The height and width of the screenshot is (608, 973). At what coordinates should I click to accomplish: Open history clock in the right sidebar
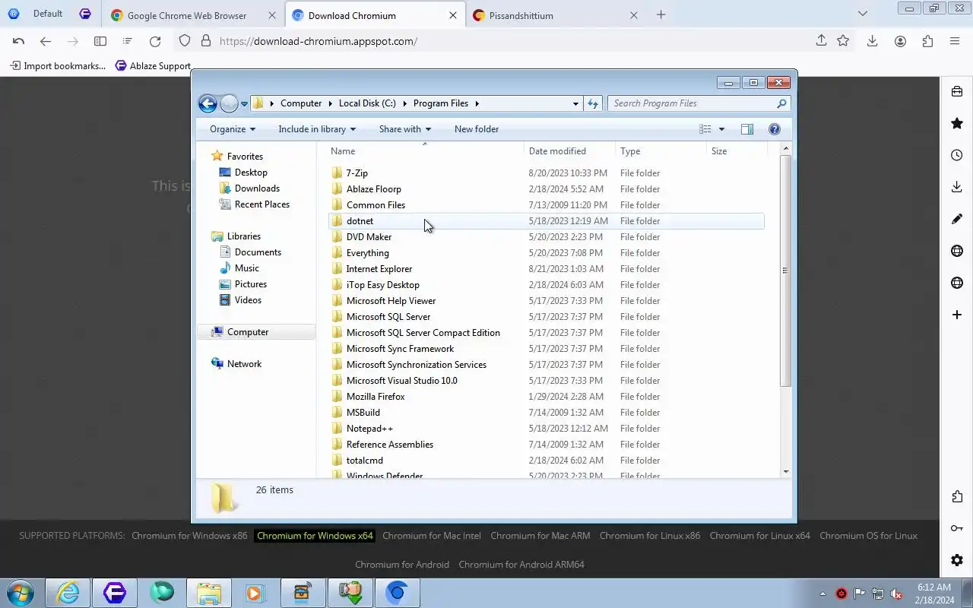pos(957,155)
